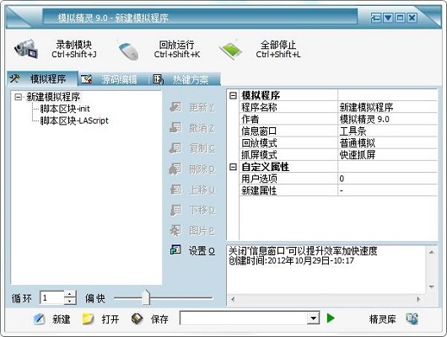This screenshot has width=447, height=337.
Task: Collapse the 新建模拟程序 tree node
Action: point(18,97)
